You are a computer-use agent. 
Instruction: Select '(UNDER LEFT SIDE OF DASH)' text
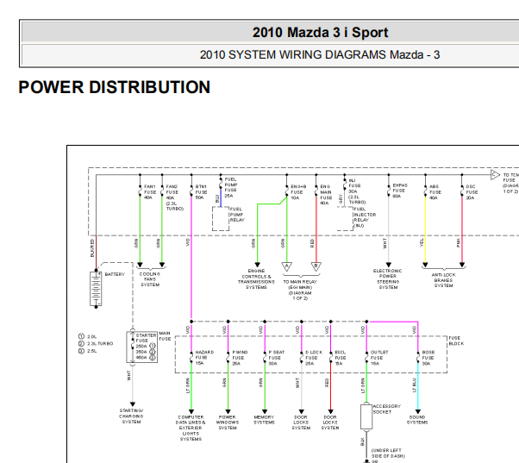pos(387,453)
